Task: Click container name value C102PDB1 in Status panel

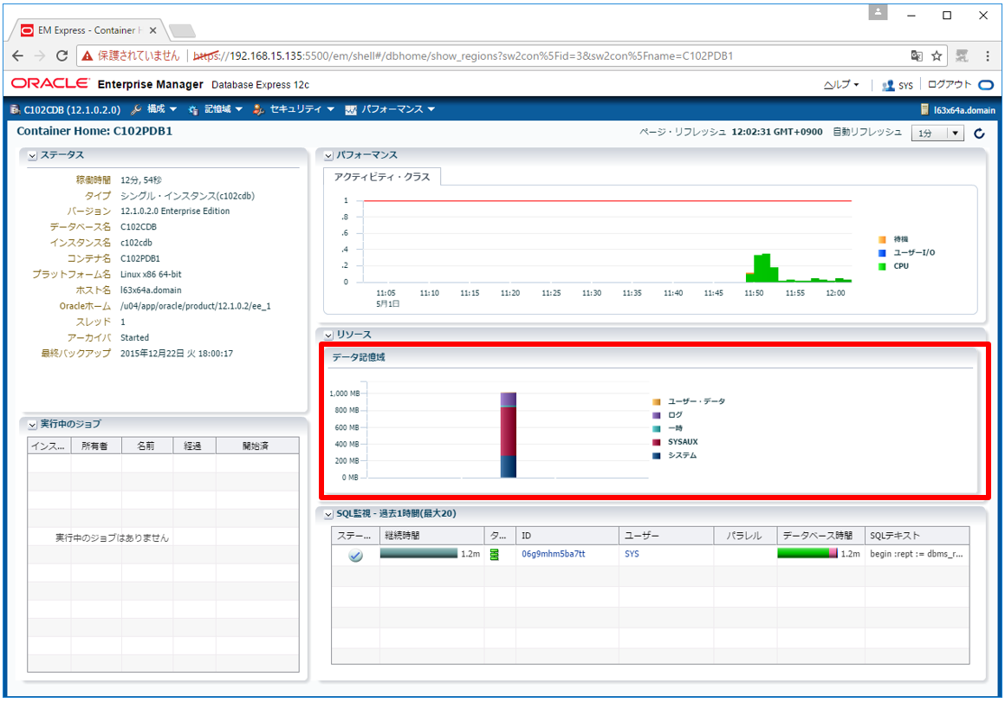Action: tap(140, 258)
